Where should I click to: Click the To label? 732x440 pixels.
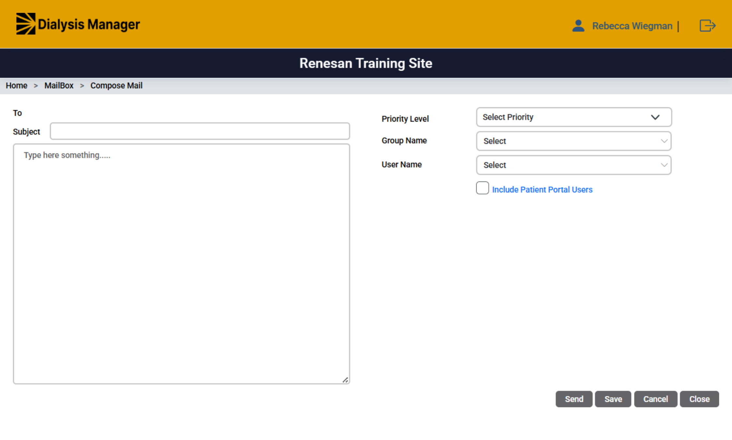coord(17,113)
